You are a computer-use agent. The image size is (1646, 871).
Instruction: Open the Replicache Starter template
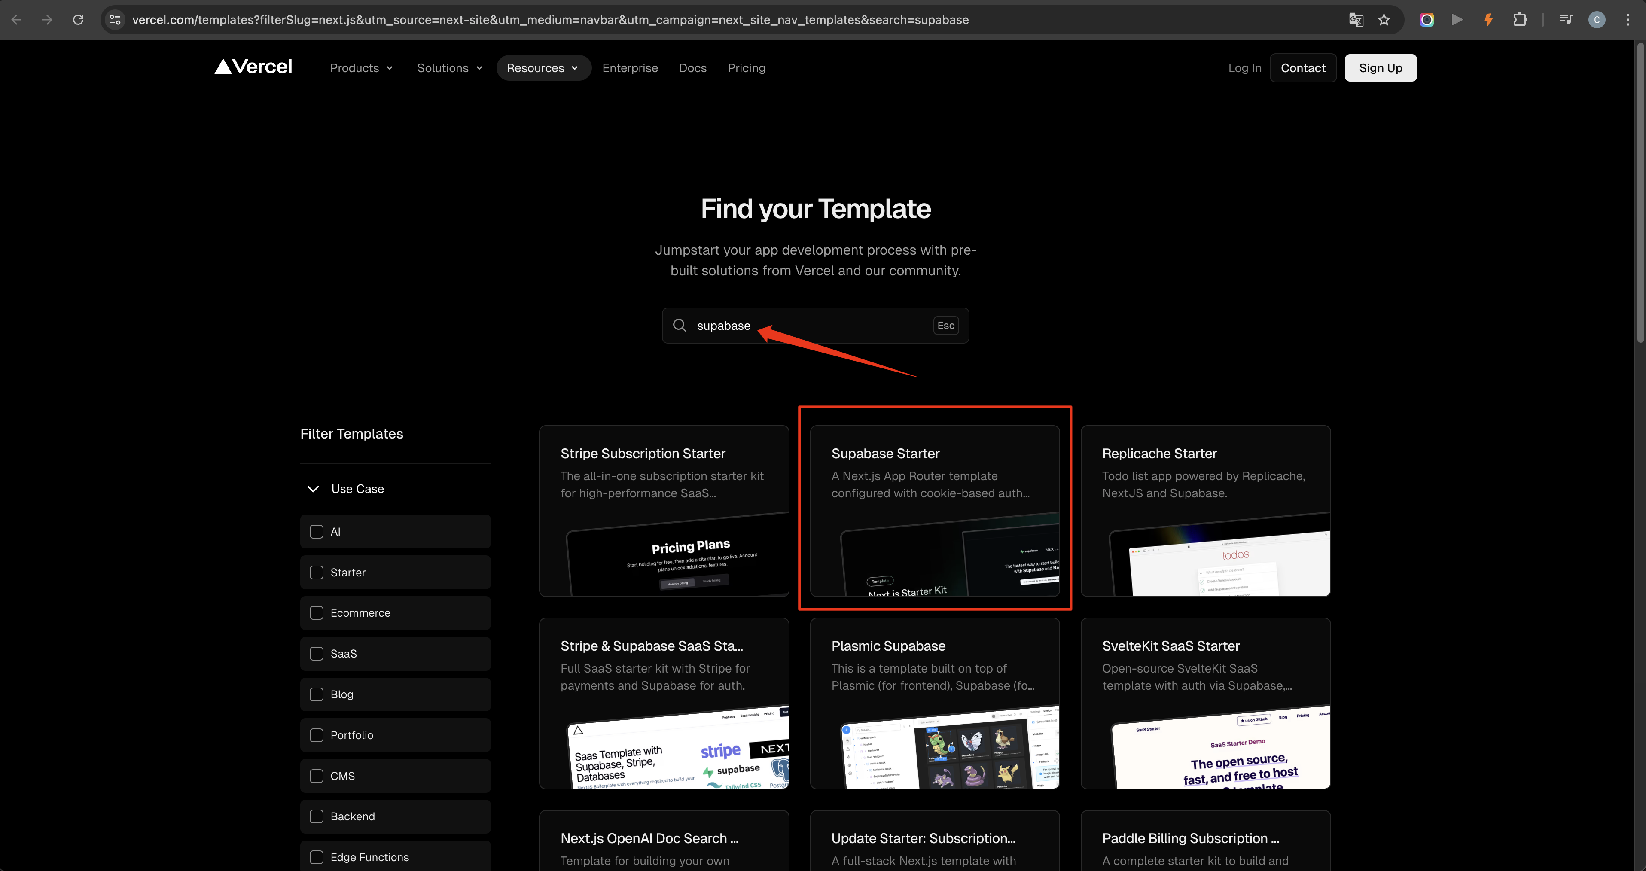pyautogui.click(x=1206, y=511)
